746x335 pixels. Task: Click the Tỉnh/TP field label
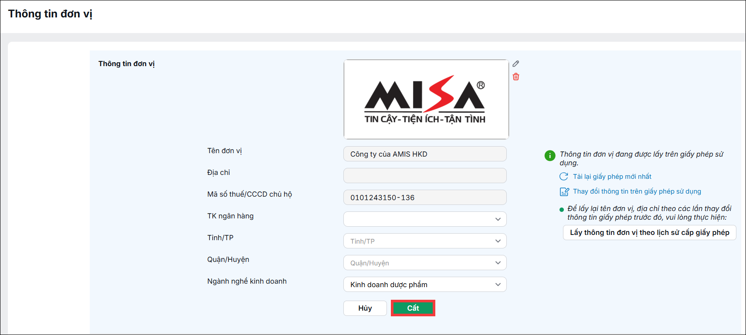[x=220, y=238]
